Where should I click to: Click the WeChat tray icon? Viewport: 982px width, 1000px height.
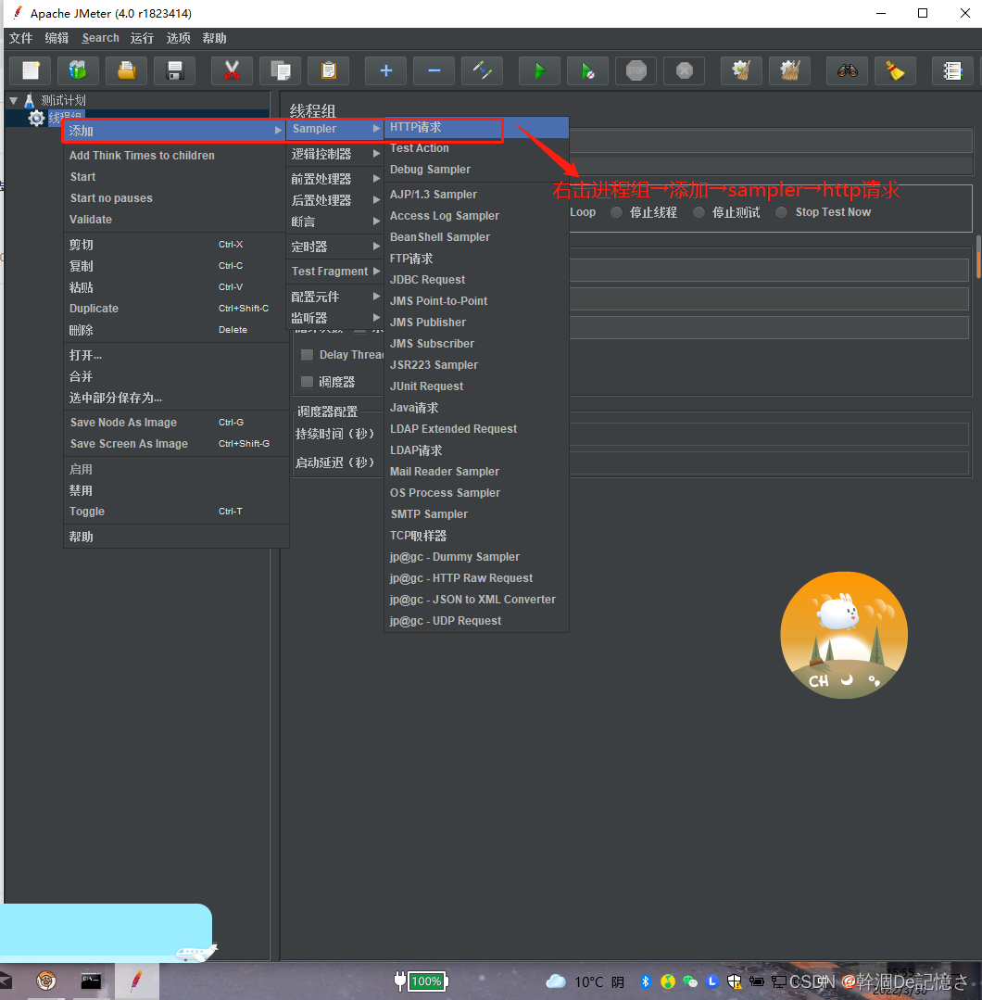pyautogui.click(x=690, y=981)
